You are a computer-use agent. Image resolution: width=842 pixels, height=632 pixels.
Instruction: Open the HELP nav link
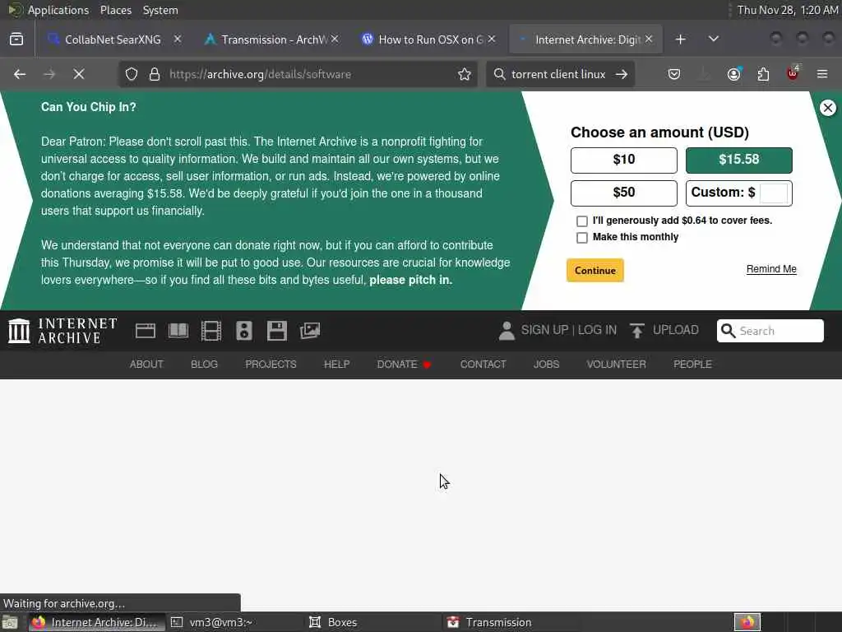336,365
